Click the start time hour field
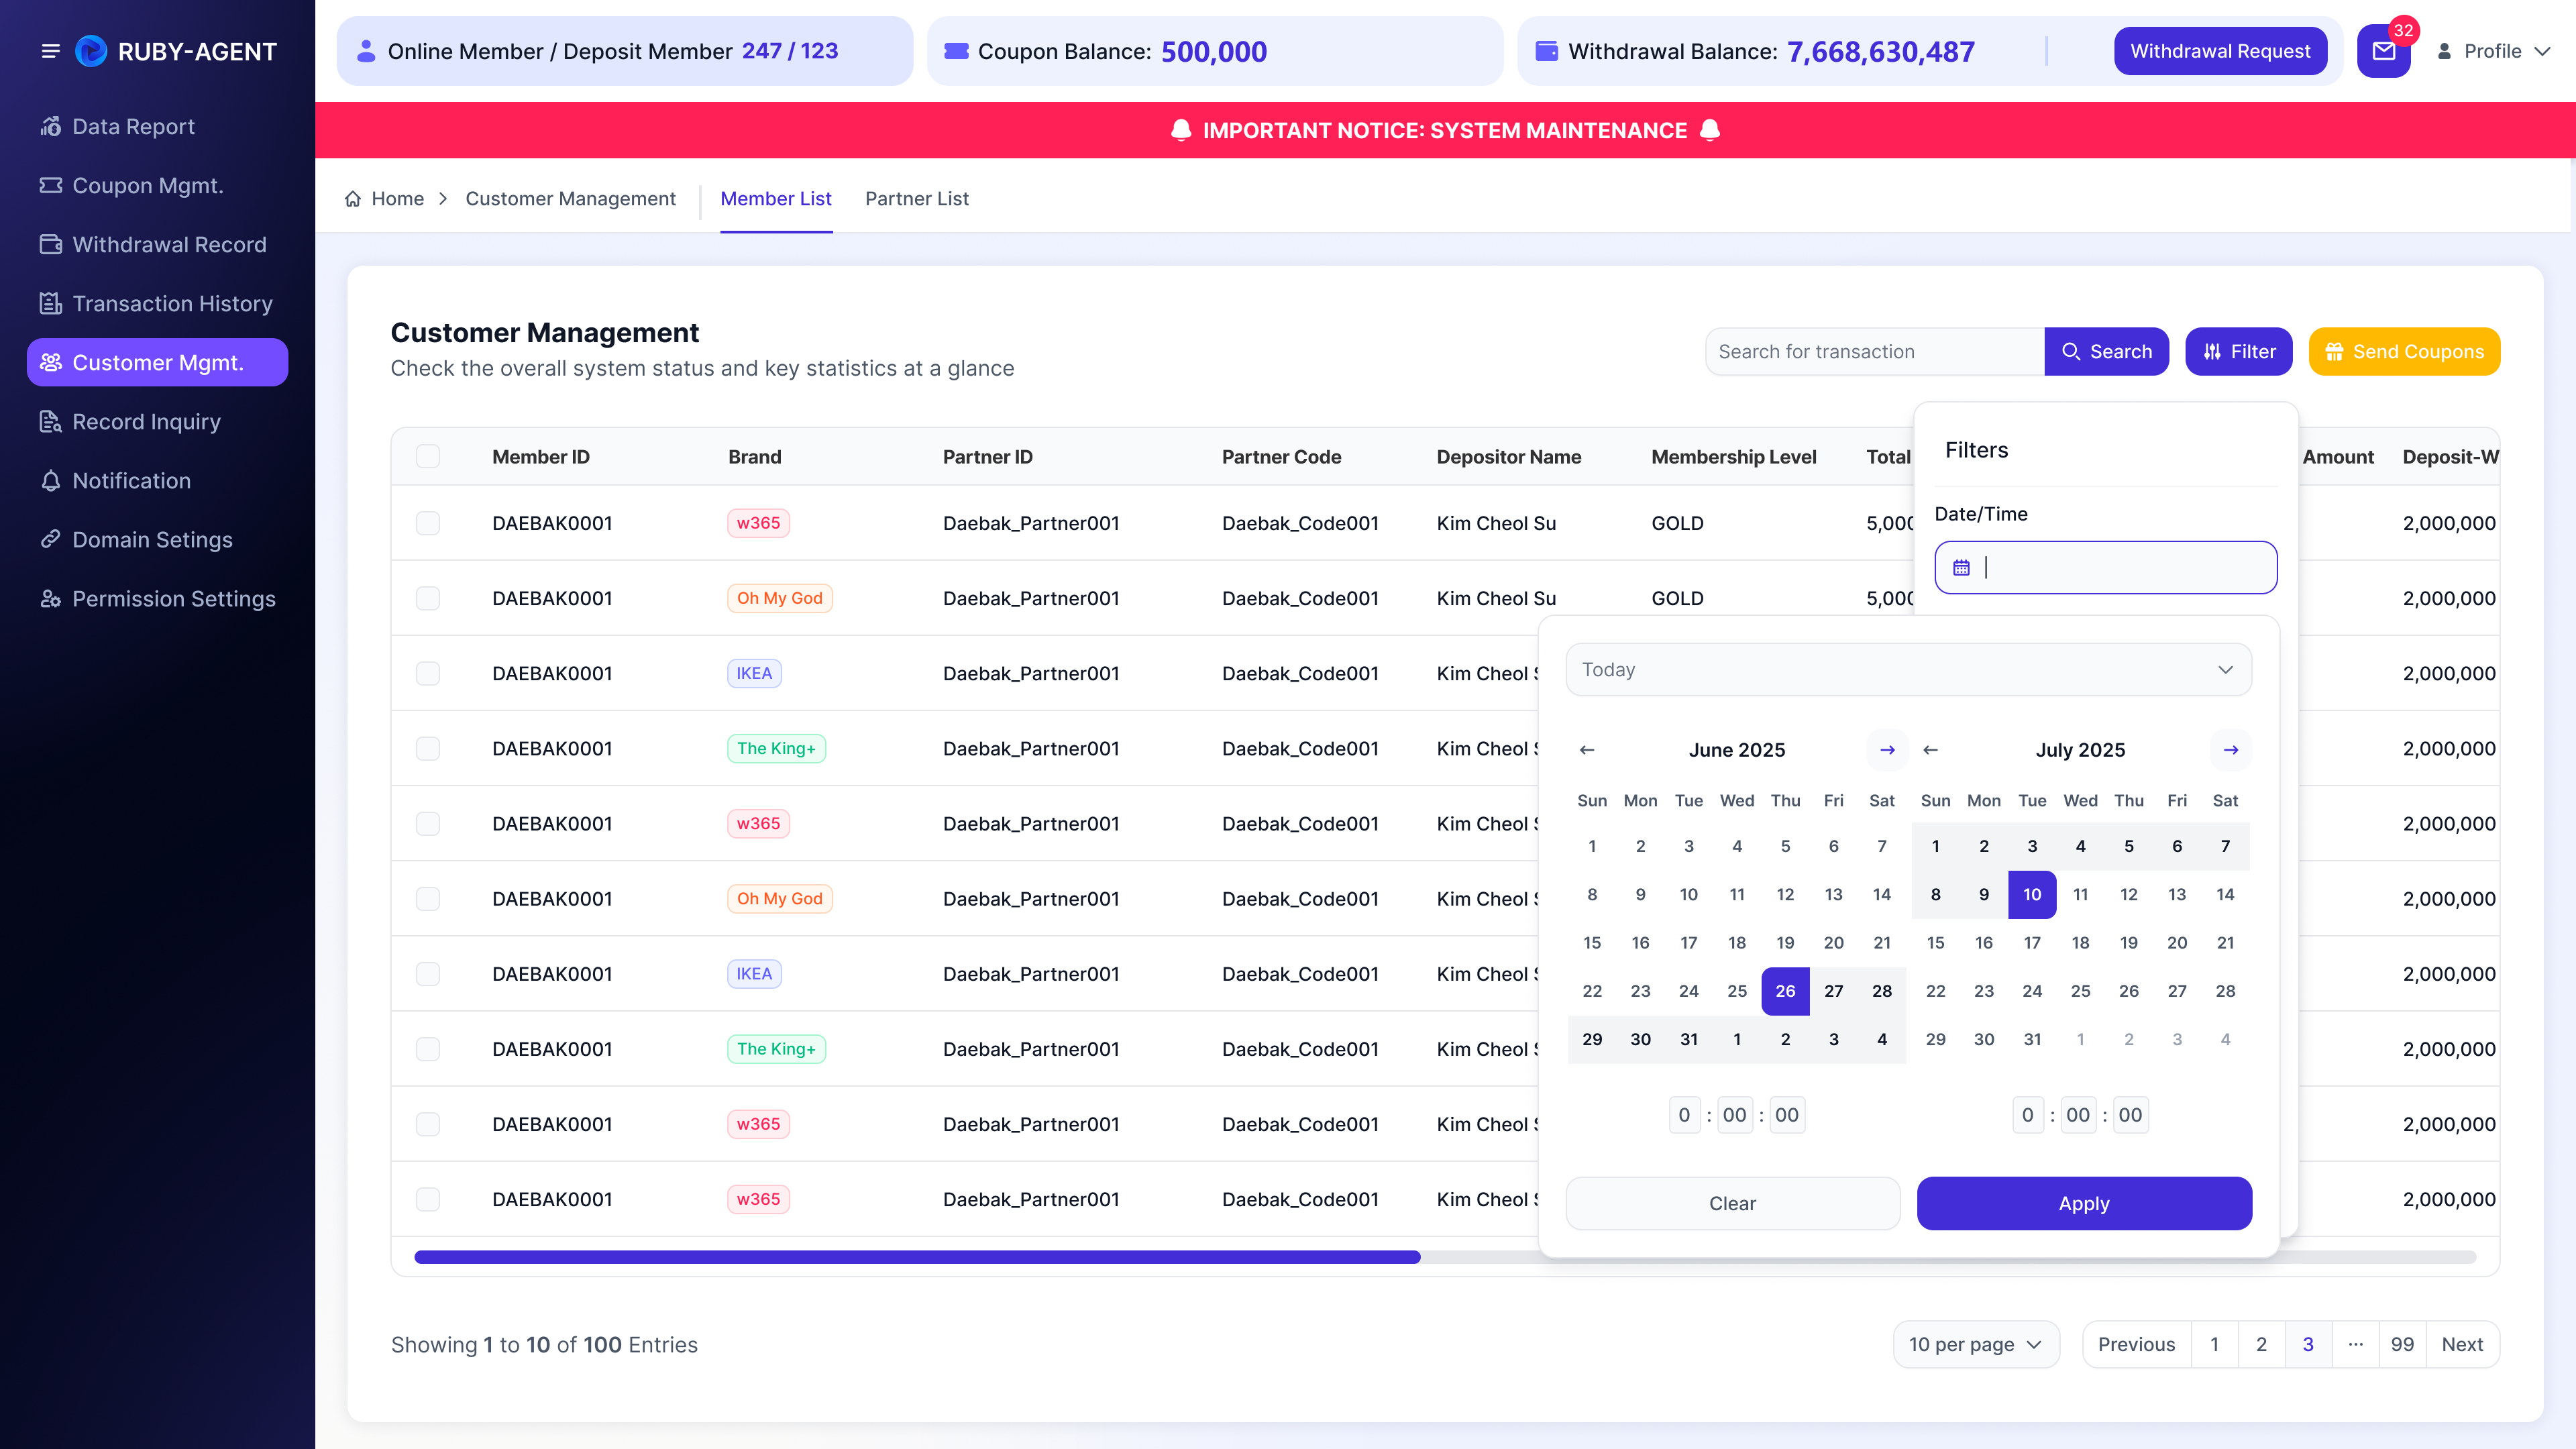 1684,1114
